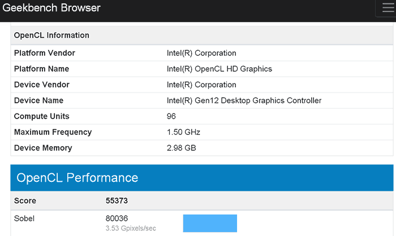Viewport: 396px width, 236px height.
Task: Open the hamburger navigation menu
Action: [x=388, y=8]
